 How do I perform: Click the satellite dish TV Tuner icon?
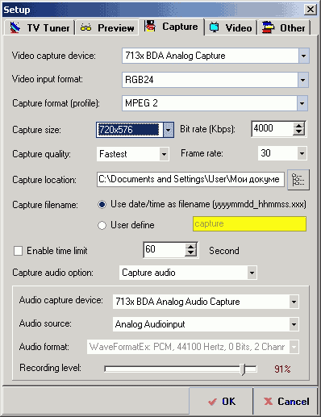(15, 27)
